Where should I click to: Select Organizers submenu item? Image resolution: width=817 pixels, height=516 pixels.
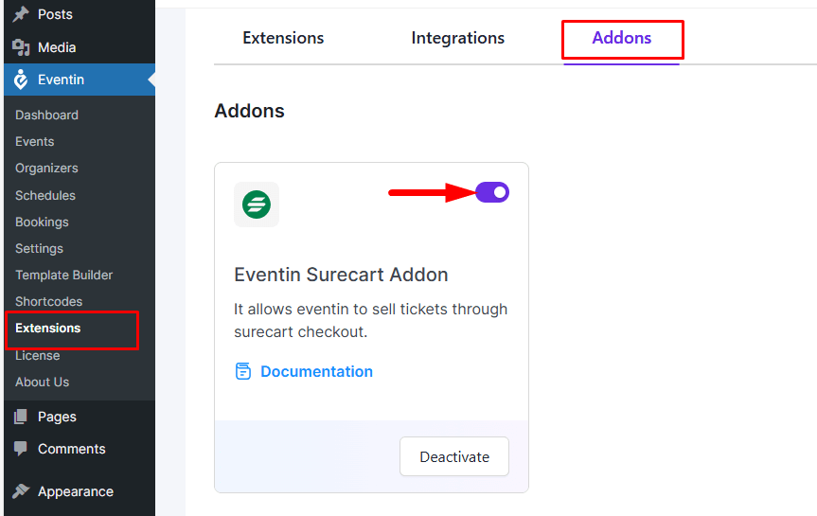(x=46, y=168)
